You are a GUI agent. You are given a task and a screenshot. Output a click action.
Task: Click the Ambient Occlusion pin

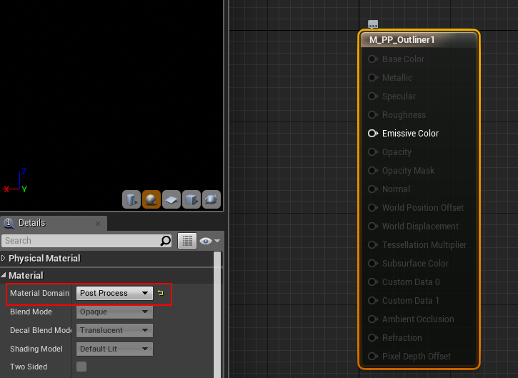pos(373,319)
